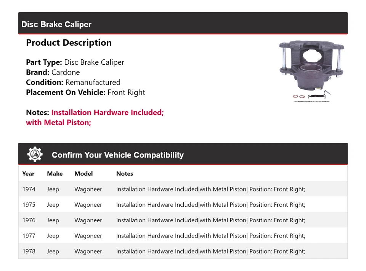Select the 1974 year cell
The width and height of the screenshot is (366, 271).
29,189
